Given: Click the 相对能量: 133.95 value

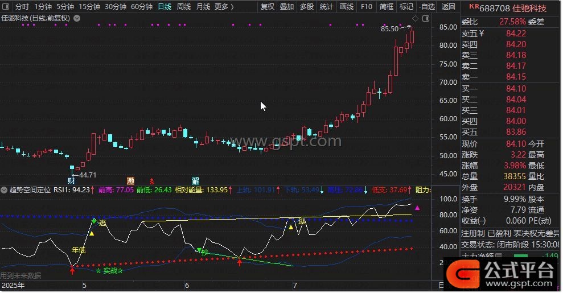Looking at the screenshot, I should [x=201, y=189].
